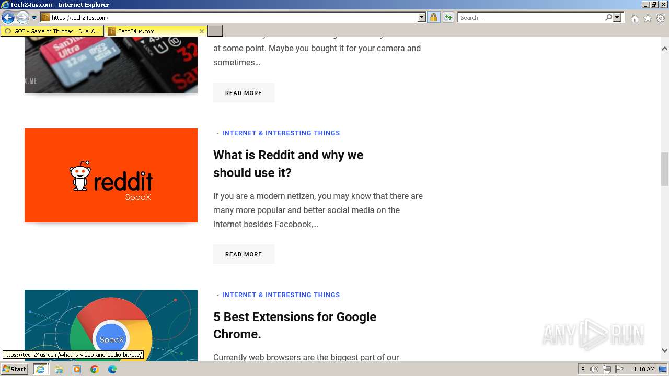
Task: Open the Windows Start menu
Action: (14, 369)
